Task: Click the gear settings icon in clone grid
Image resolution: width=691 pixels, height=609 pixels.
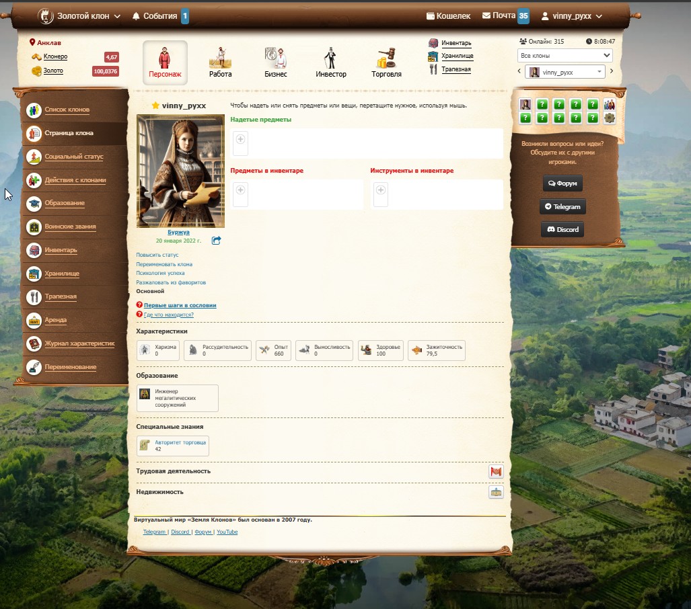Action: 609,118
